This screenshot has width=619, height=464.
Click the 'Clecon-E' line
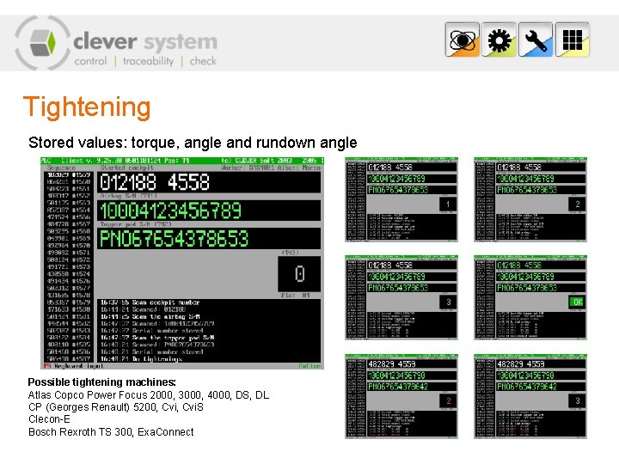[x=49, y=419]
